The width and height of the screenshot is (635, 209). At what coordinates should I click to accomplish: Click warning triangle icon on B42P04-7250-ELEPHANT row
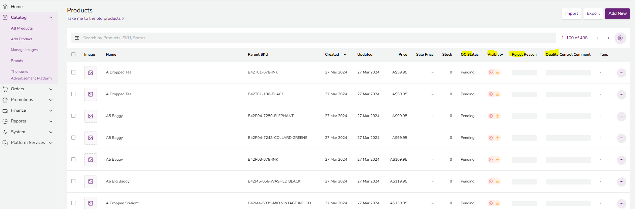tap(497, 116)
